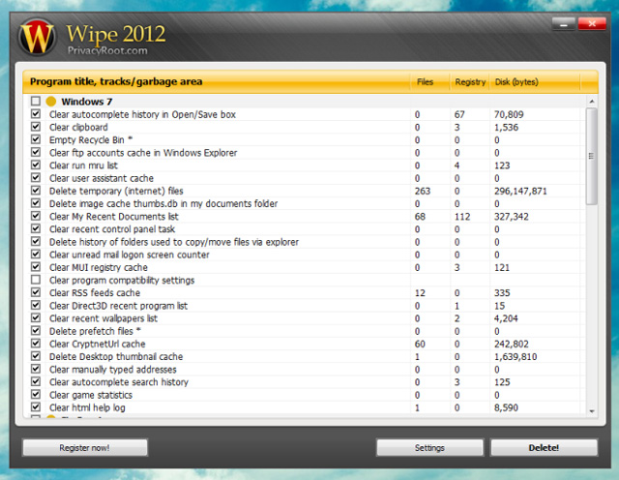The height and width of the screenshot is (480, 619).
Task: Uncheck Delete temporary (internet) files checkbox
Action: pos(36,191)
